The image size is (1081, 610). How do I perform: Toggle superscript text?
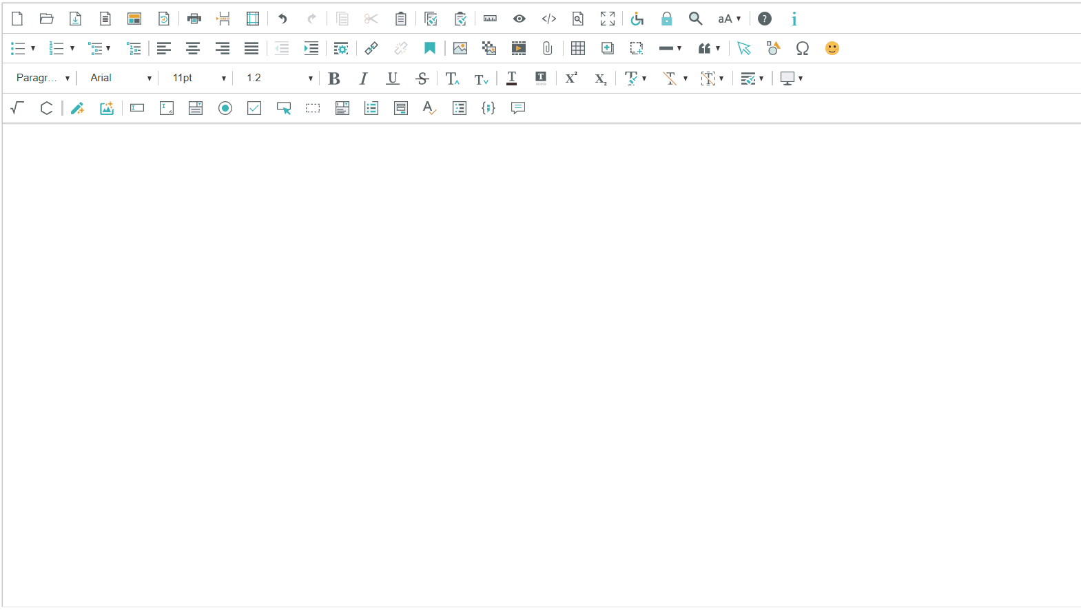pyautogui.click(x=571, y=78)
